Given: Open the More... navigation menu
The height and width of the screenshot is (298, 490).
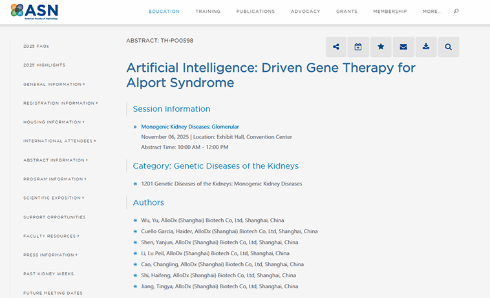Looking at the screenshot, I should (432, 12).
